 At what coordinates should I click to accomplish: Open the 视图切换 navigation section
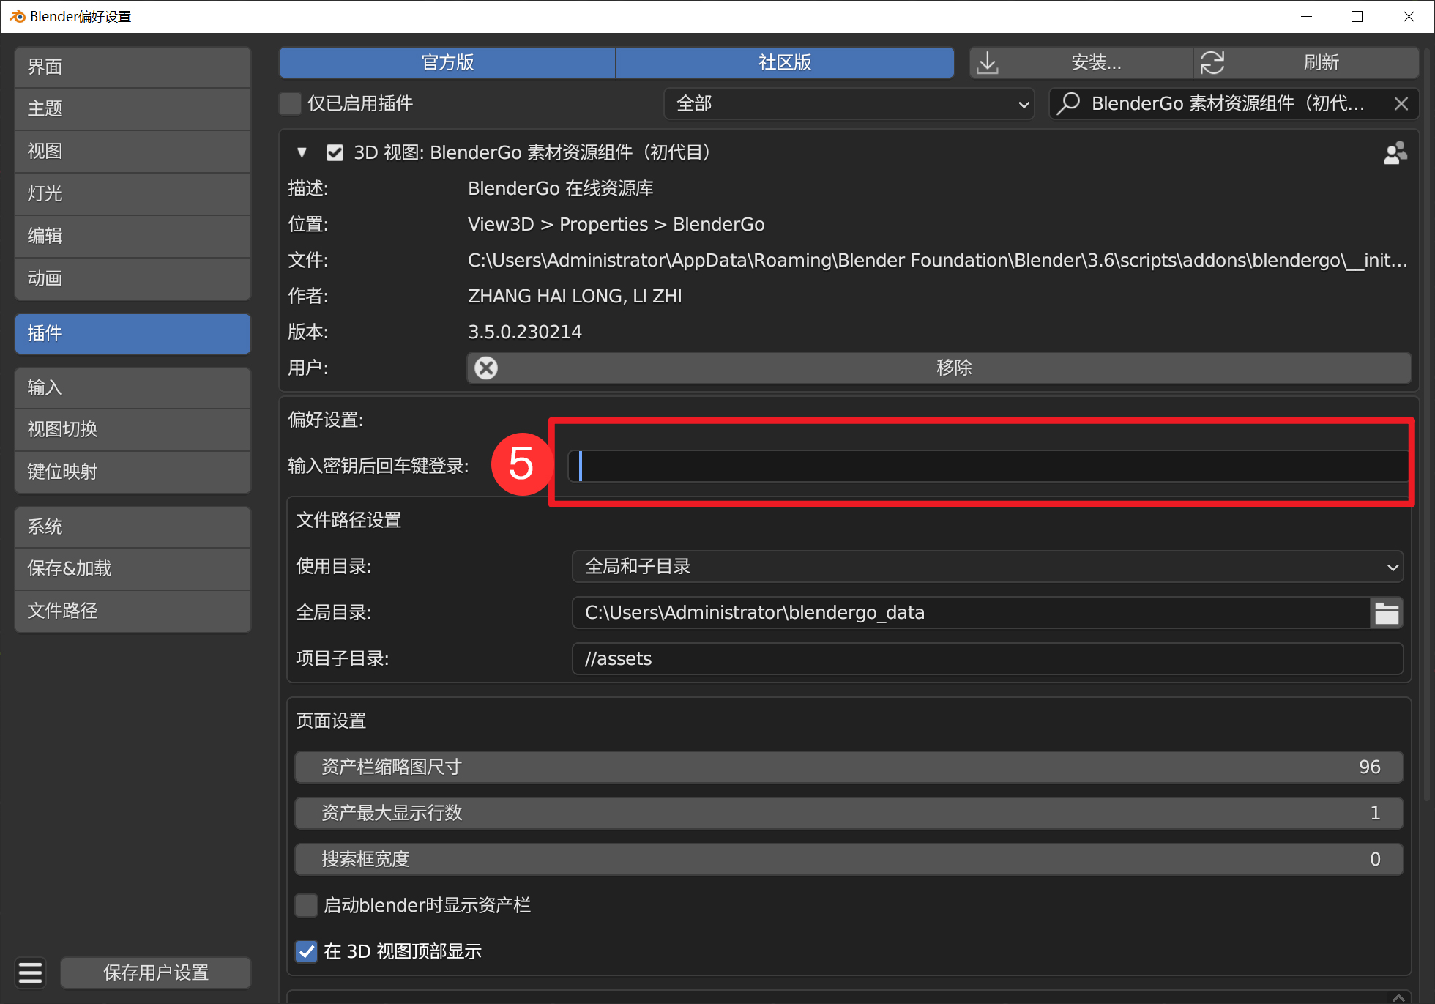tap(133, 429)
